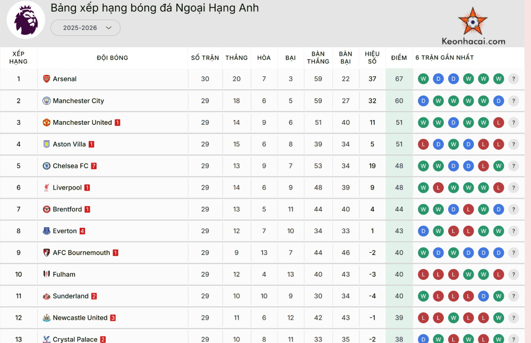Screen dimensions: 531x343
Task: Open the AFC Bournemouth team link
Action: [x=81, y=253]
